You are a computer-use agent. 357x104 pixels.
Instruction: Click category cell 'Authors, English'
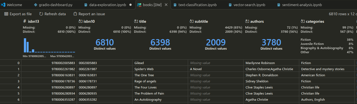click(327, 100)
